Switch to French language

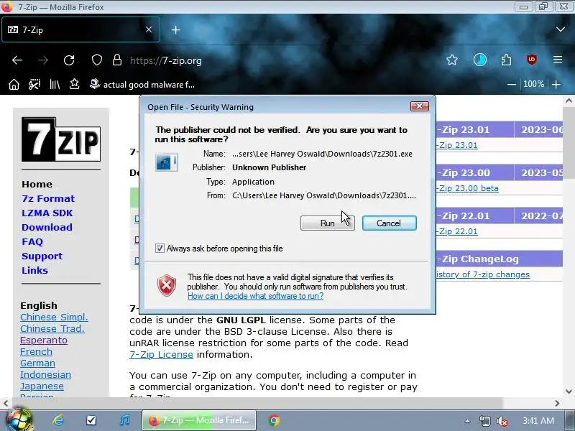(x=37, y=352)
